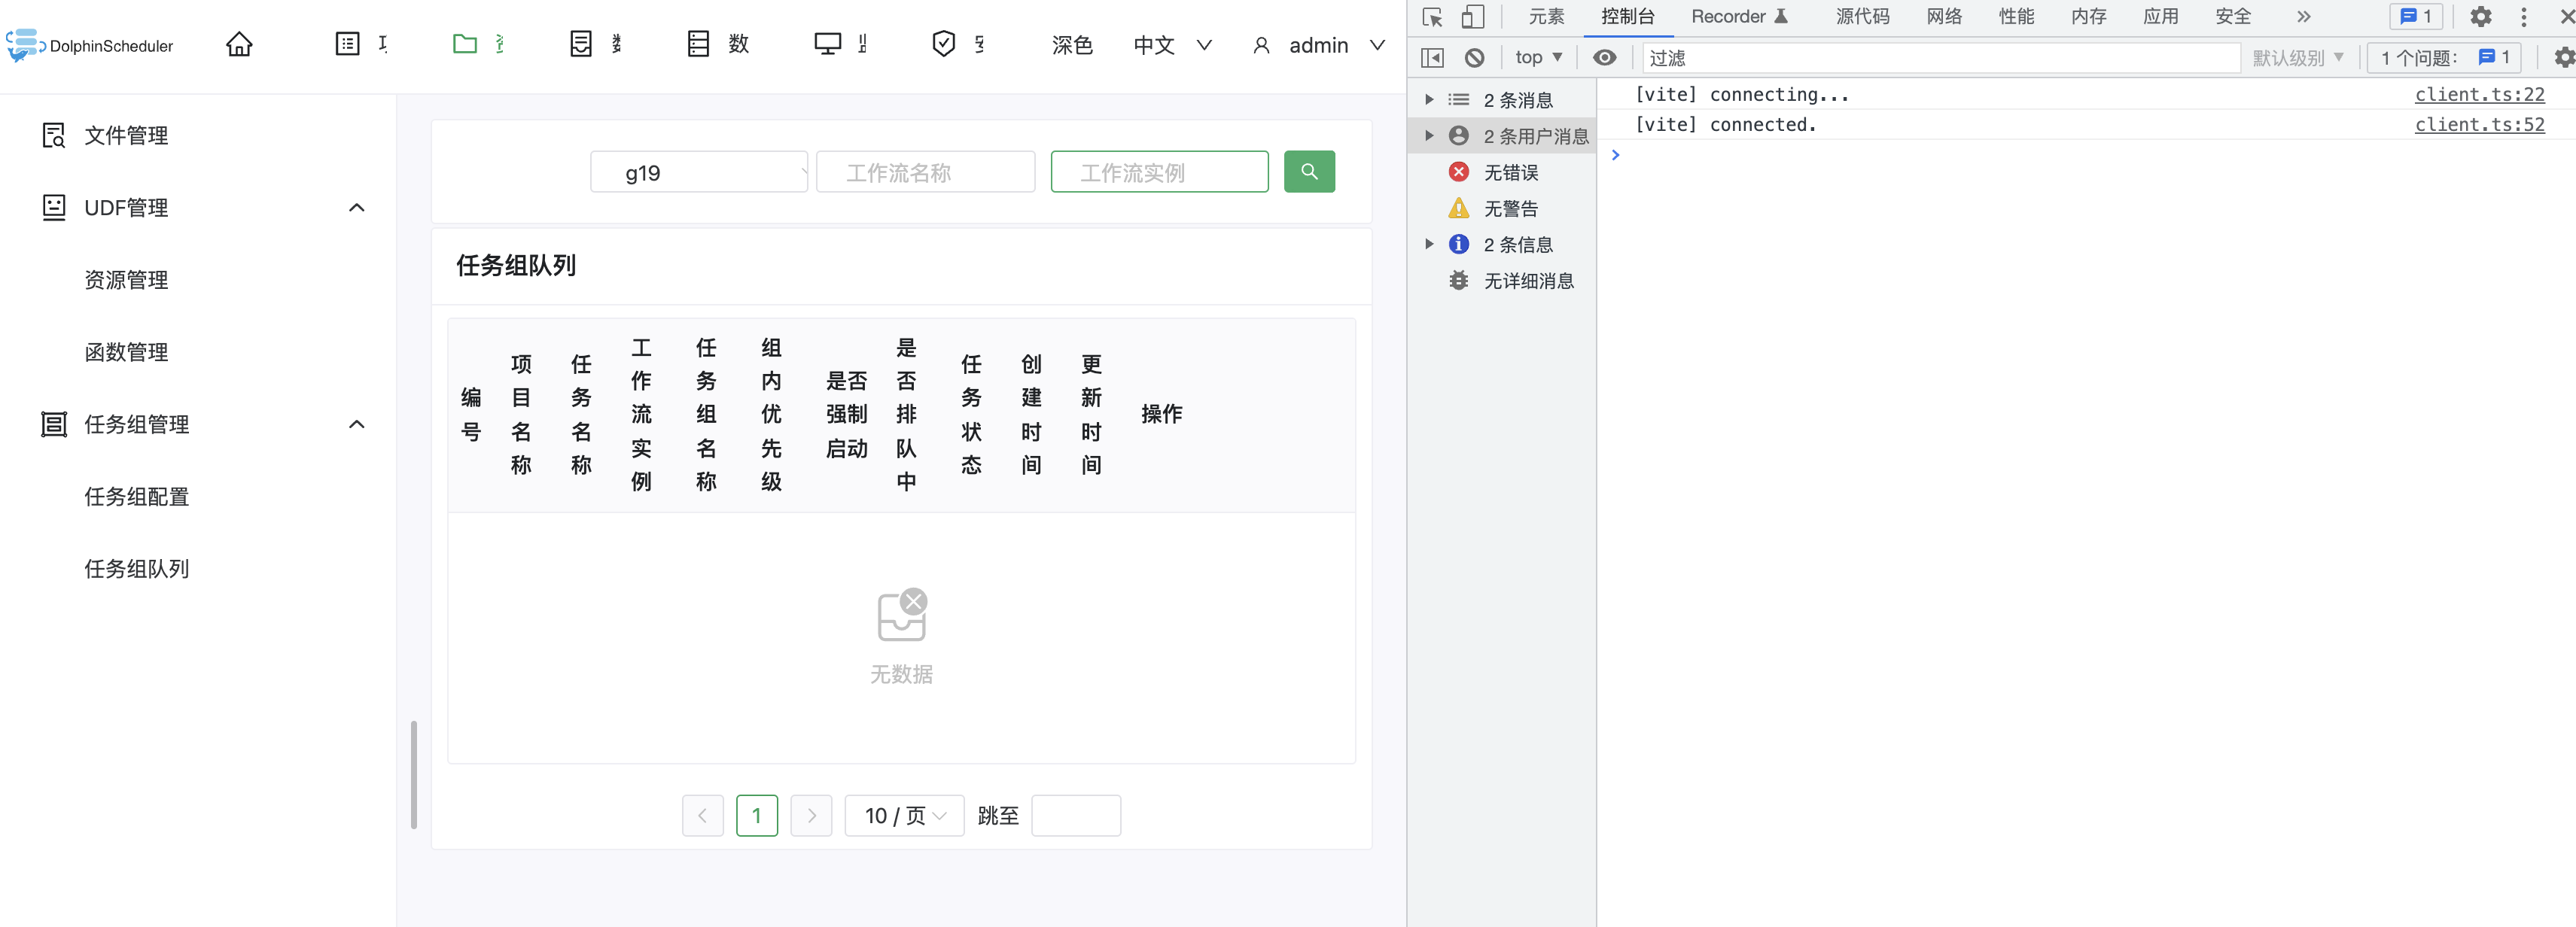Click the 无详细消息 bug icon
Image resolution: width=2576 pixels, height=927 pixels.
coord(1459,281)
